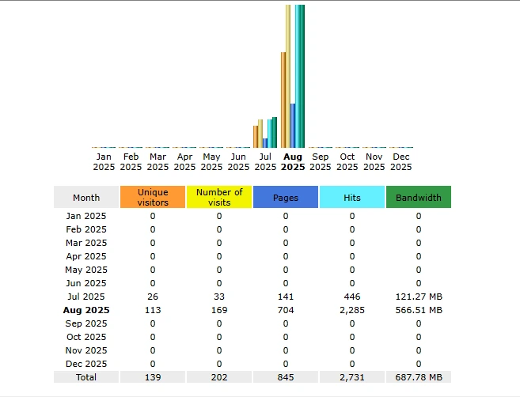The height and width of the screenshot is (397, 520).
Task: Select the Sep 2025 row in table
Action: [x=86, y=323]
